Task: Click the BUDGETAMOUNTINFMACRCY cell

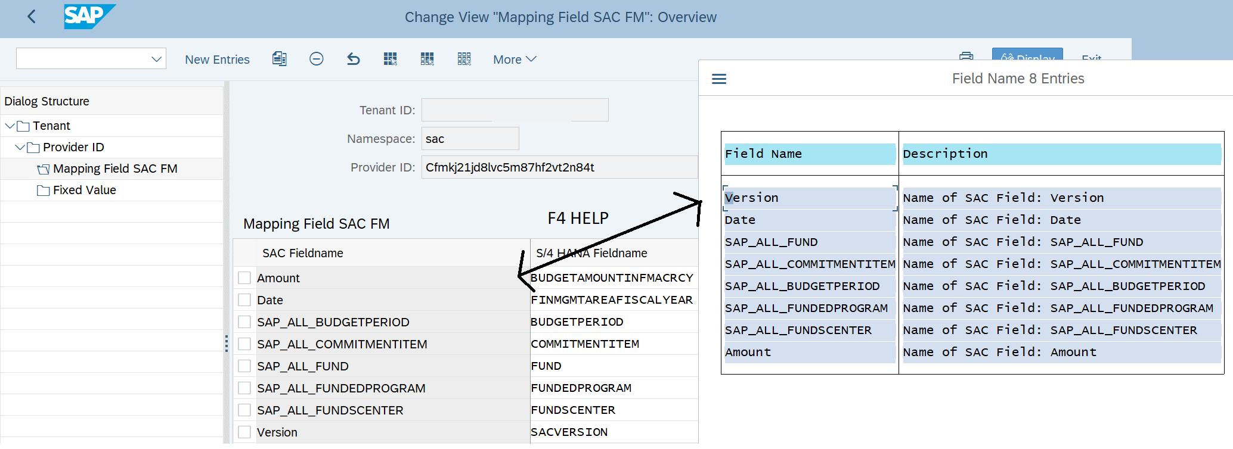Action: tap(614, 278)
